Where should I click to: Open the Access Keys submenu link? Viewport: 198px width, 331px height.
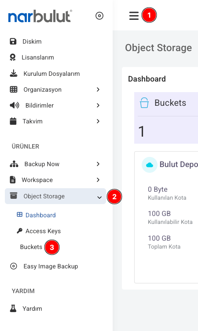(x=43, y=231)
